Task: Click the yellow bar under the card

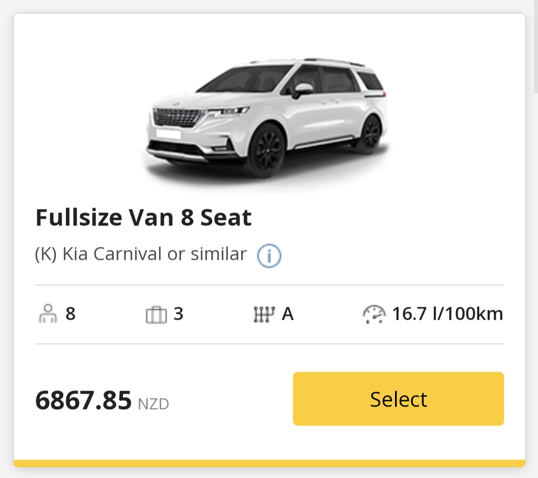Action: click(x=269, y=463)
